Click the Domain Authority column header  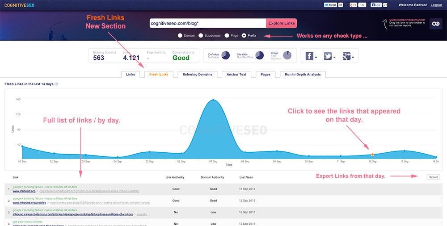(212, 177)
